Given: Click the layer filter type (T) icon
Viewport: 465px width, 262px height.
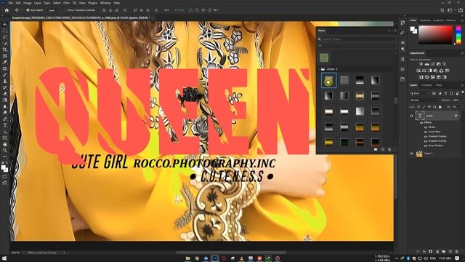Looking at the screenshot, I should [445, 93].
